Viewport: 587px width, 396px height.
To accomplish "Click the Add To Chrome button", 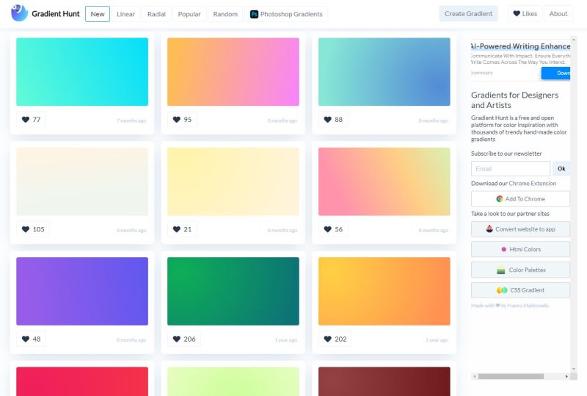I will (520, 199).
